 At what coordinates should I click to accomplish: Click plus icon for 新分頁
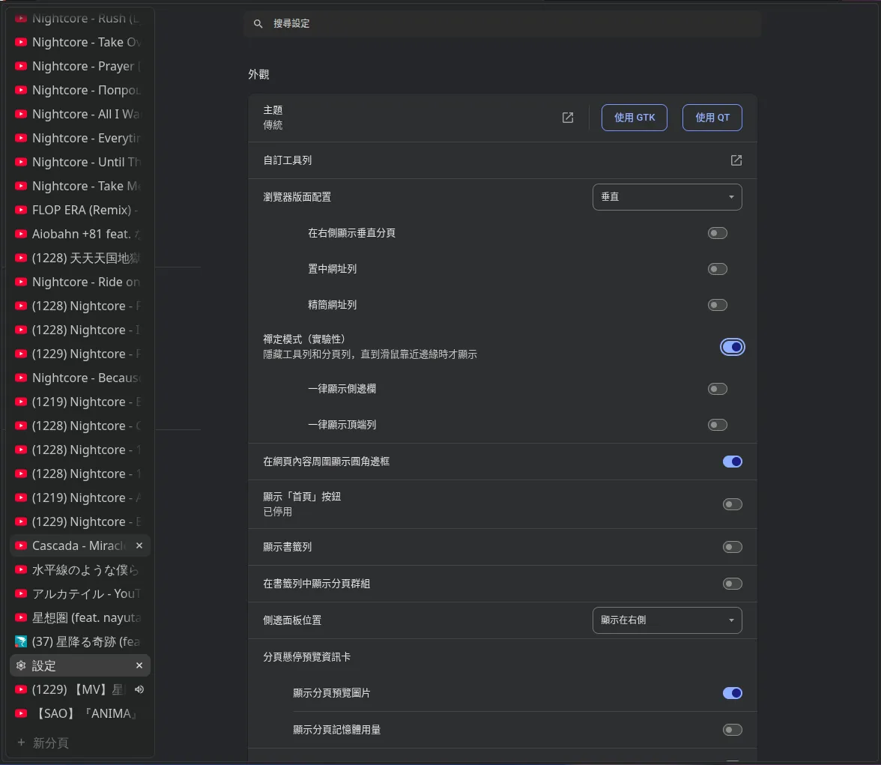pos(21,743)
